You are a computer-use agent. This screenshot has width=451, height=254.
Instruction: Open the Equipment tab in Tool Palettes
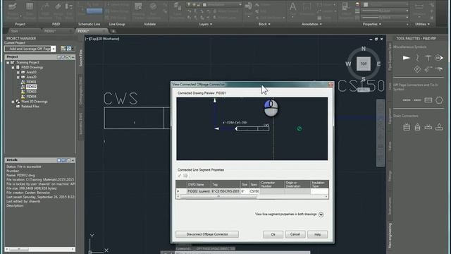[x=390, y=116]
